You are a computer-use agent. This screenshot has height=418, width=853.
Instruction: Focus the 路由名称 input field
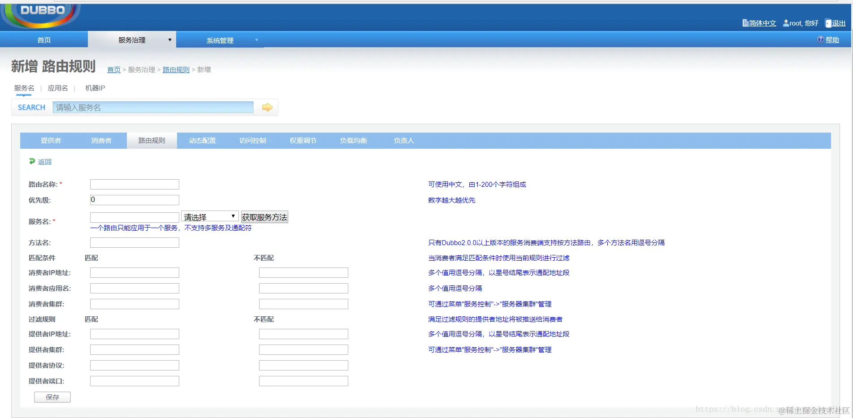pyautogui.click(x=134, y=184)
